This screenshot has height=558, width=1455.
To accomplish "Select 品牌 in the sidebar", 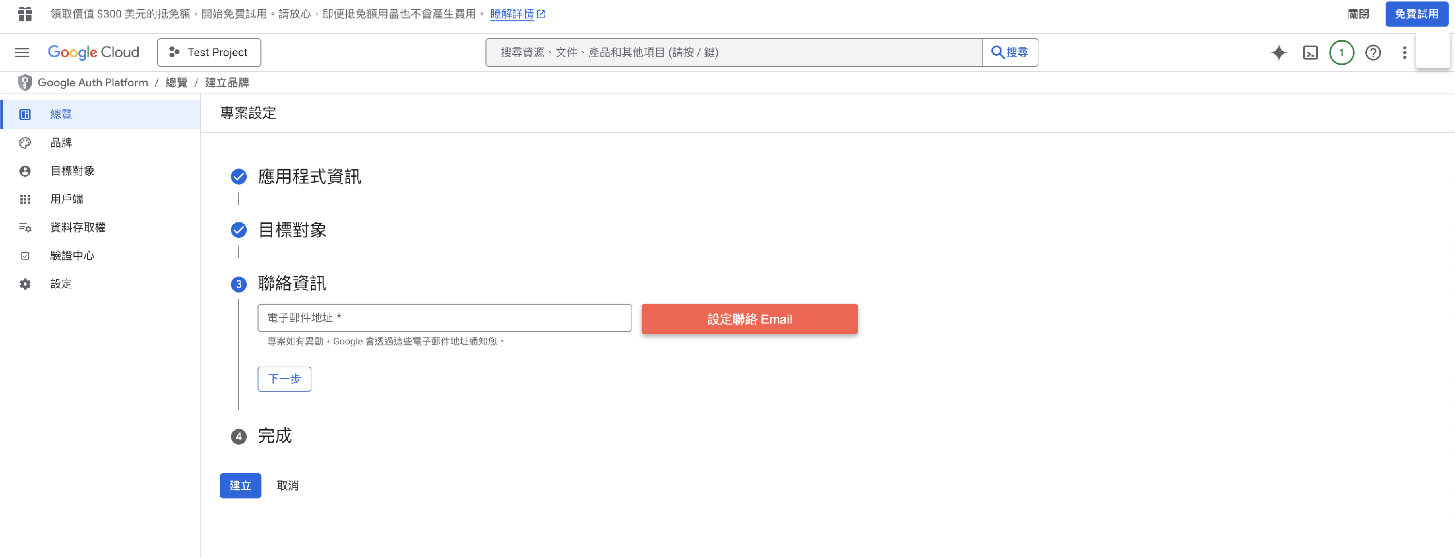I will click(61, 143).
